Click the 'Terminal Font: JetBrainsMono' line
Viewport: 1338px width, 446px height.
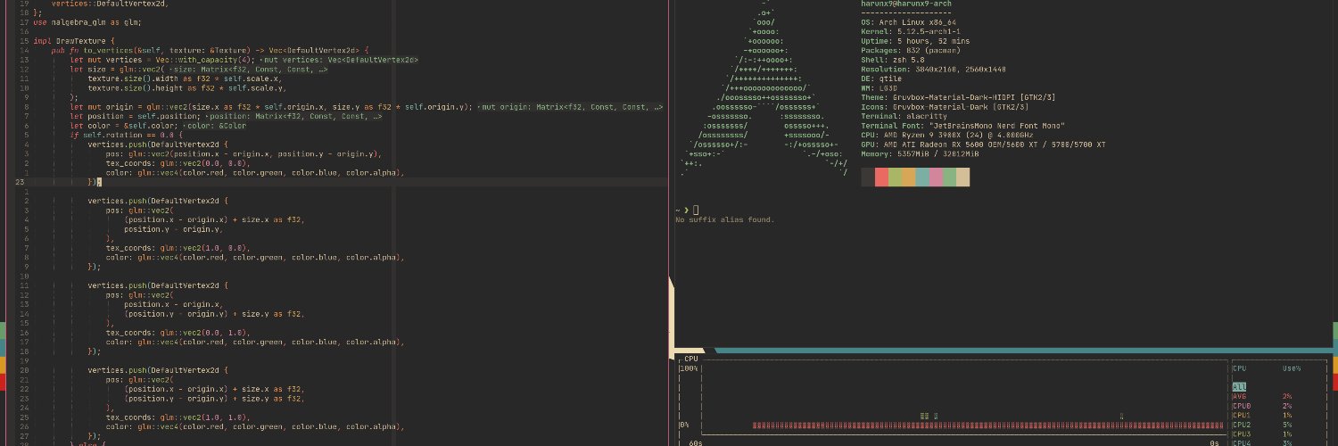[962, 126]
